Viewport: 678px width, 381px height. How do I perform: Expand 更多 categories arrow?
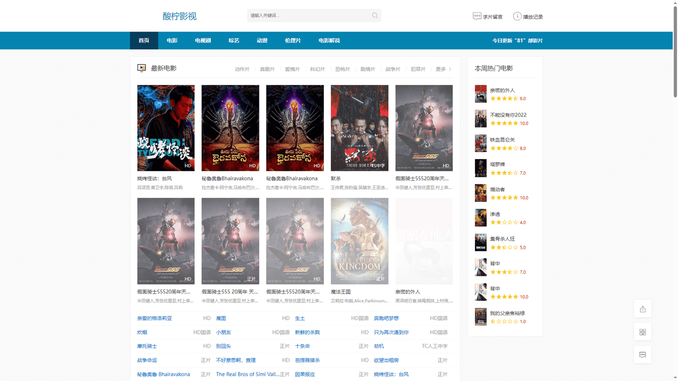tap(450, 69)
